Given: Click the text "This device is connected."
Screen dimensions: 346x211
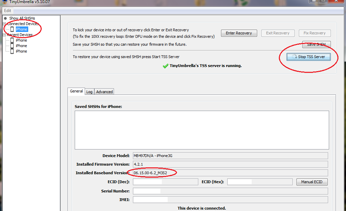Looking at the screenshot, I should [202, 208].
